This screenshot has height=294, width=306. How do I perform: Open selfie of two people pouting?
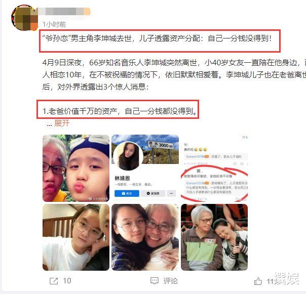[76, 168]
